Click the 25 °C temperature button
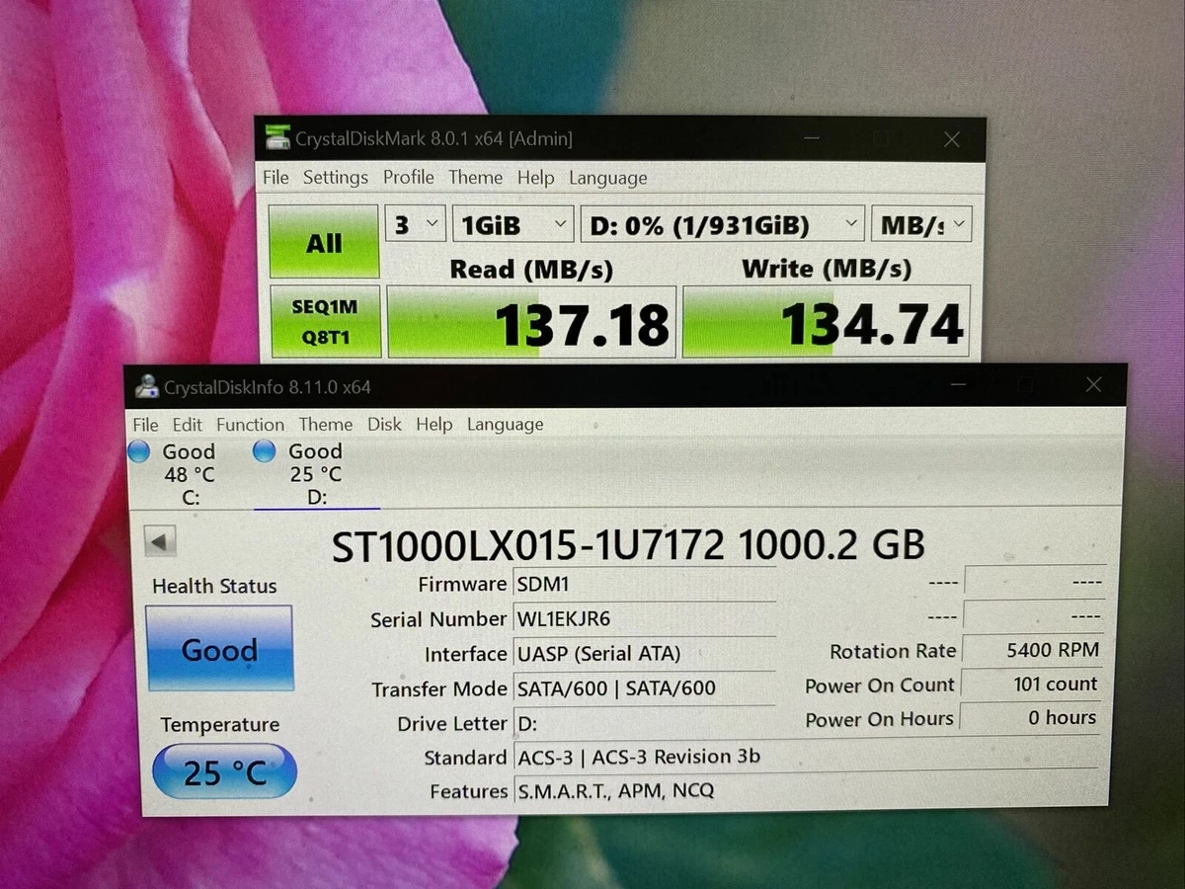Screen dimensions: 1185x889 (225, 771)
